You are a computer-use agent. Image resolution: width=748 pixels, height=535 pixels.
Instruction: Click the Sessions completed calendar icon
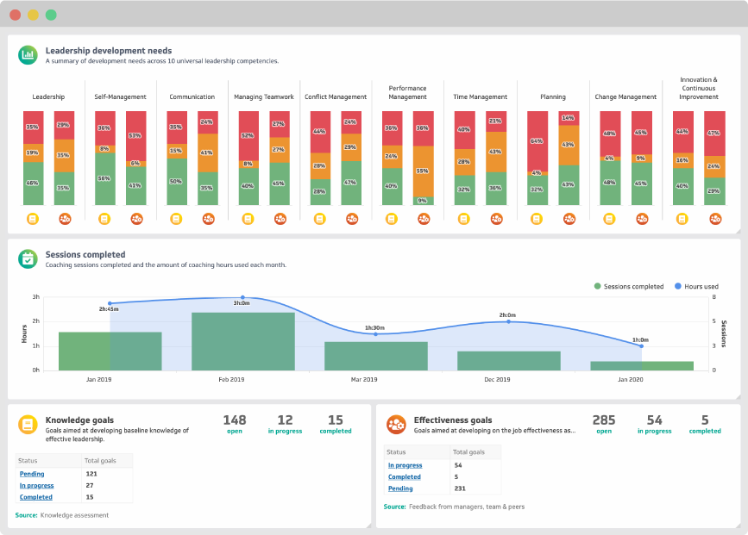tap(28, 258)
